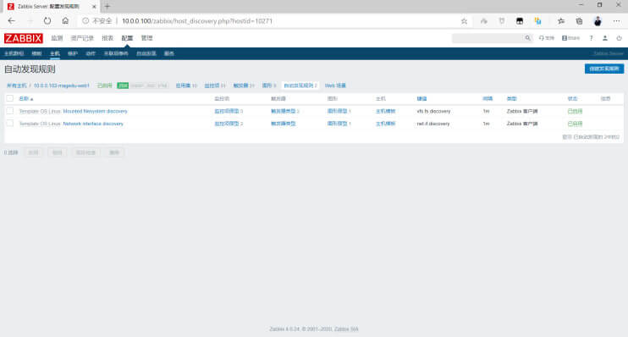This screenshot has width=628, height=337.
Task: Open the Web 场景 scenarios link
Action: point(335,86)
